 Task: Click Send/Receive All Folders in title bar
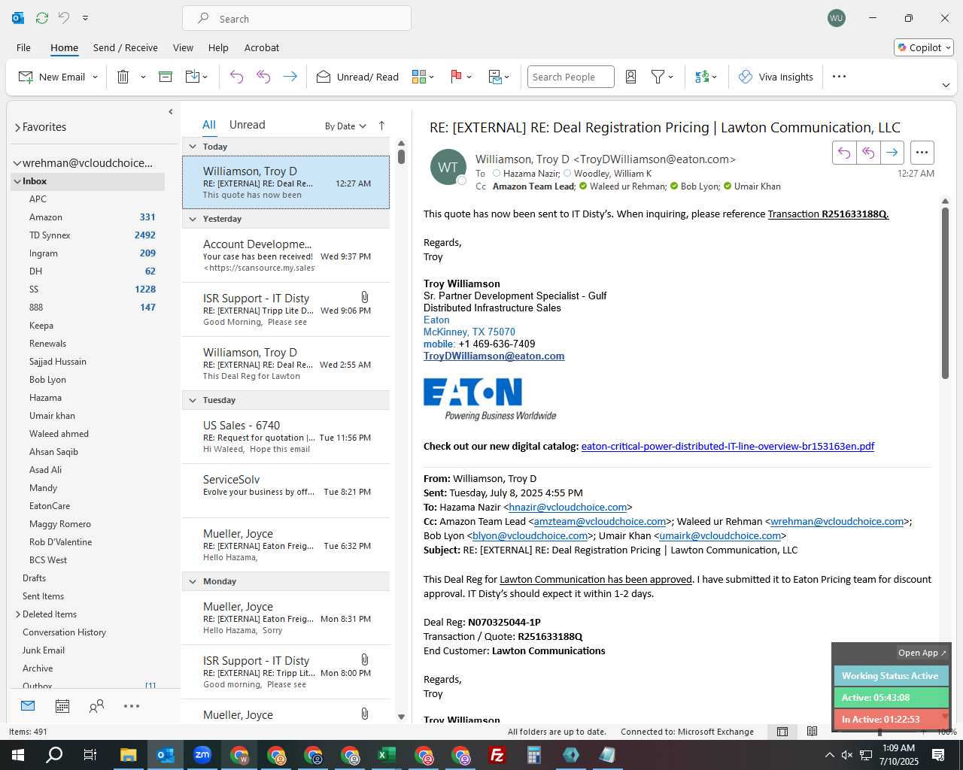pyautogui.click(x=42, y=18)
